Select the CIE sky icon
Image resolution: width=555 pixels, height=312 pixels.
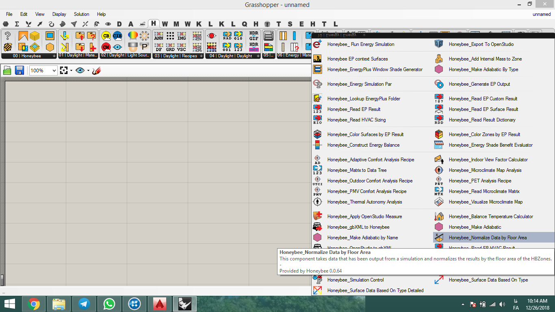117,36
